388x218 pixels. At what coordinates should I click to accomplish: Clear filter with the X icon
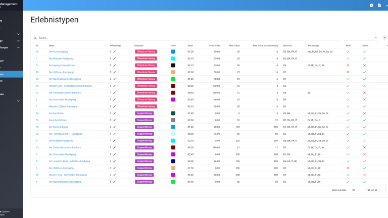coord(384,38)
